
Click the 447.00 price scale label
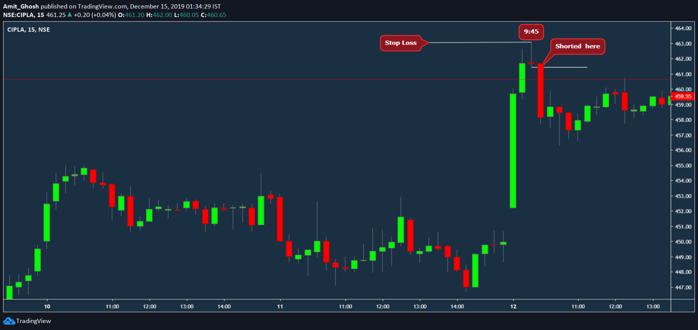click(x=683, y=287)
